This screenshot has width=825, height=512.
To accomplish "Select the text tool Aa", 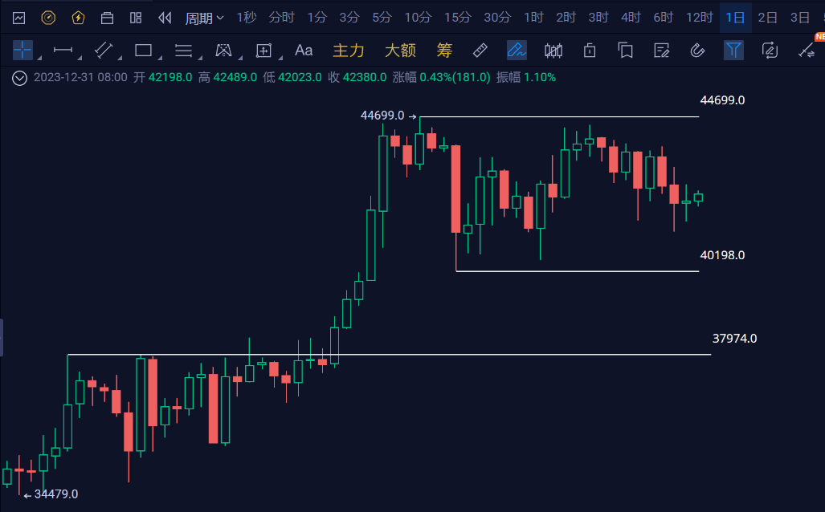I will pos(303,50).
